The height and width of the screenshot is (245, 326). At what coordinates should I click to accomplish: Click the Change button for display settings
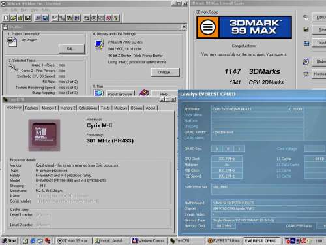pos(166,72)
